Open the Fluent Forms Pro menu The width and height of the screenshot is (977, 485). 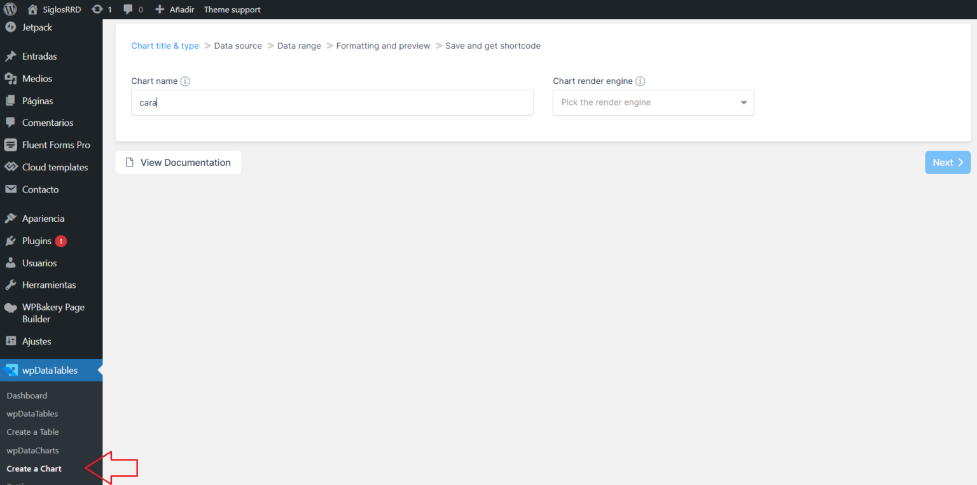point(56,145)
